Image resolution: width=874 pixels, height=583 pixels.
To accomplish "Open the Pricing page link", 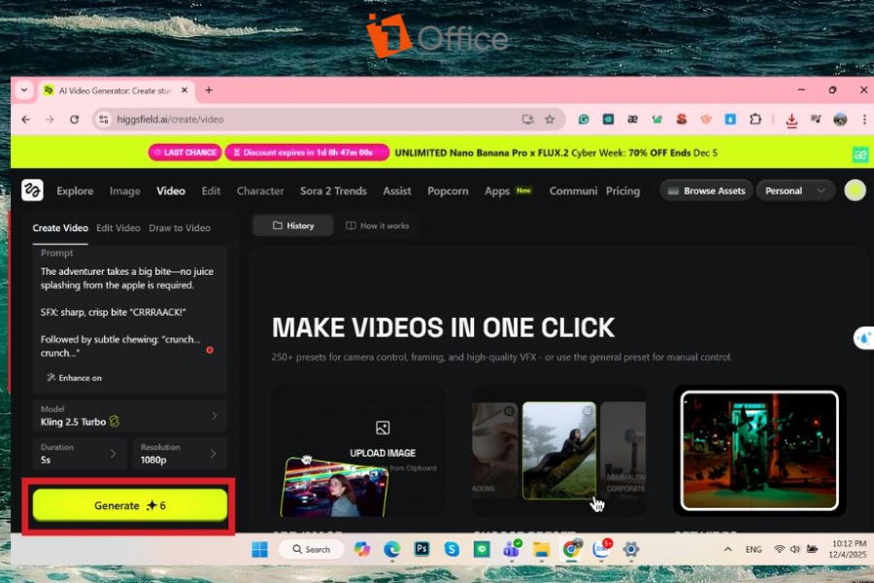I will 622,190.
